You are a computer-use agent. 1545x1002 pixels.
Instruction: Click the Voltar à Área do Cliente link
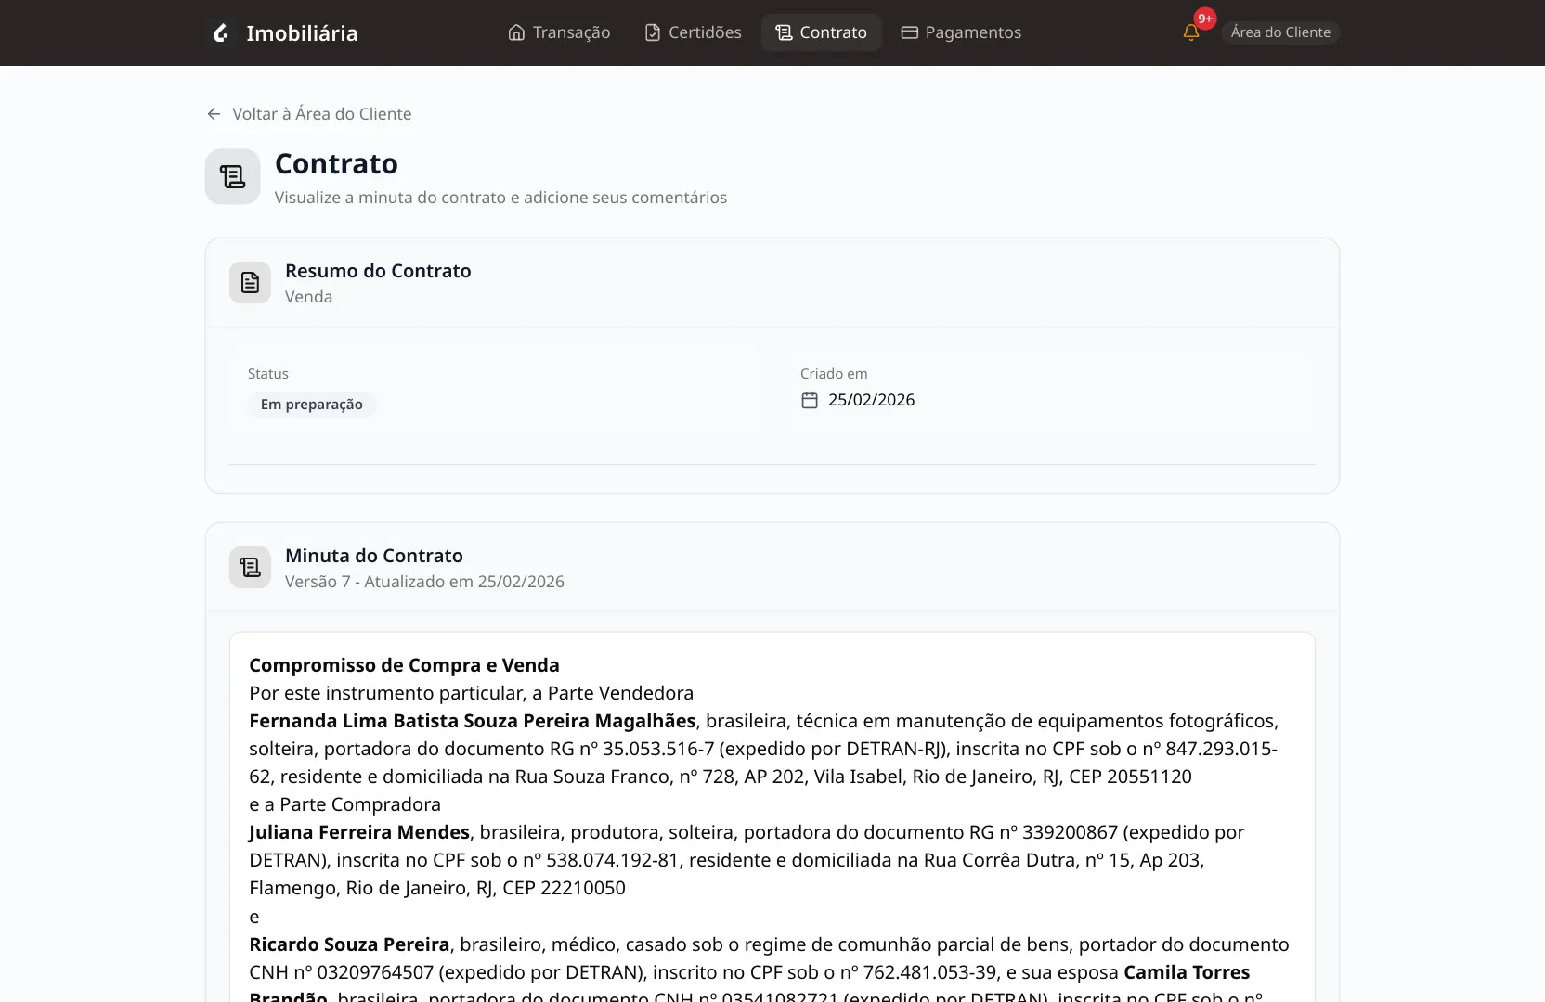tap(322, 113)
